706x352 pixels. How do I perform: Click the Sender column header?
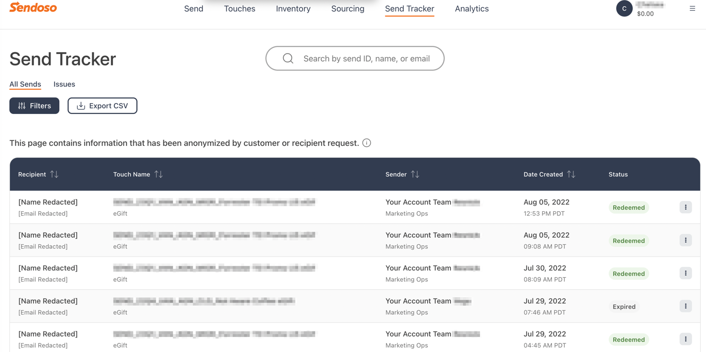pyautogui.click(x=396, y=174)
